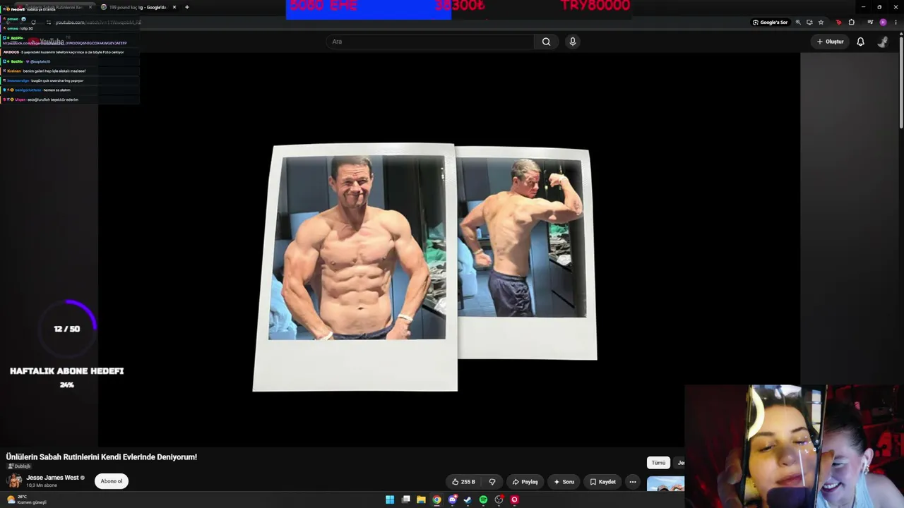
Task: Click the Google'a Sor lens button
Action: tap(770, 23)
